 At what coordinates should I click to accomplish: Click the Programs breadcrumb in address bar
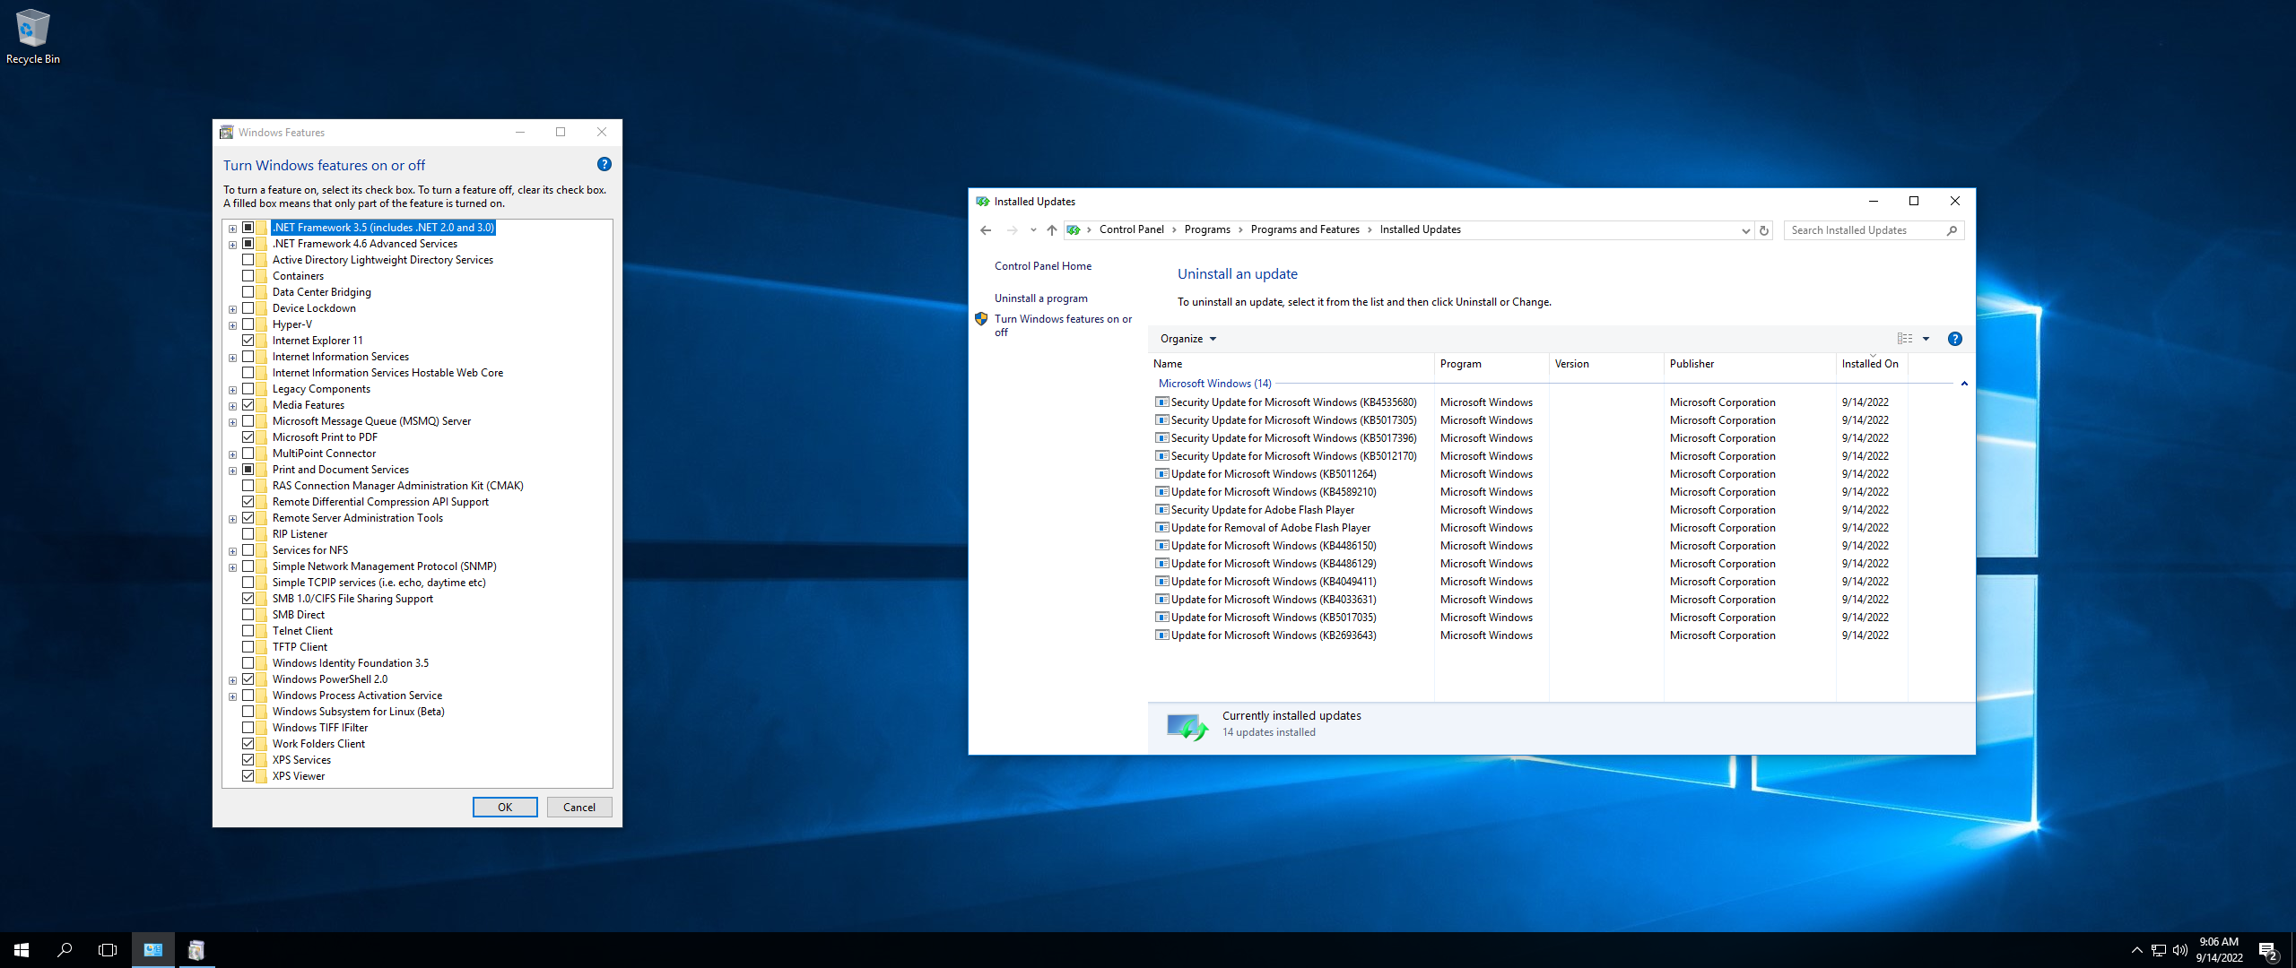[1207, 229]
